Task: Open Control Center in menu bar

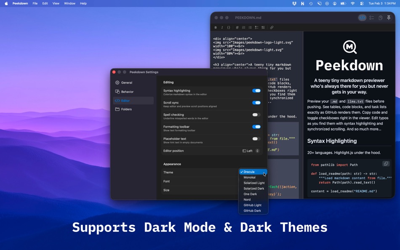Action: click(362, 3)
